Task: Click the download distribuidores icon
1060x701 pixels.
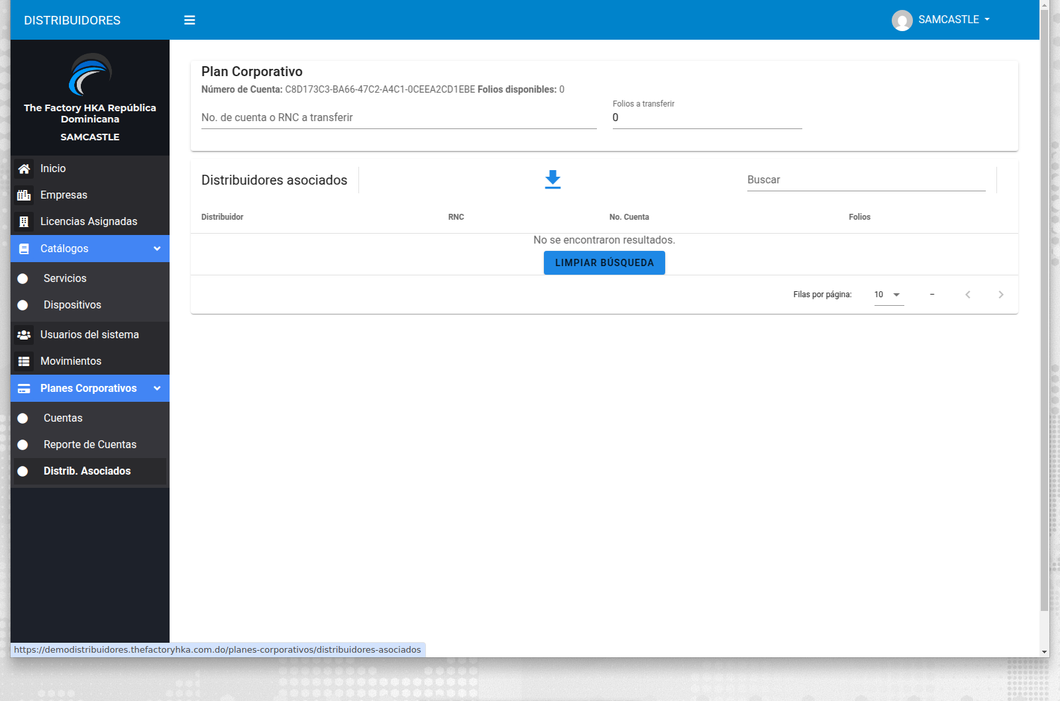Action: (x=553, y=179)
